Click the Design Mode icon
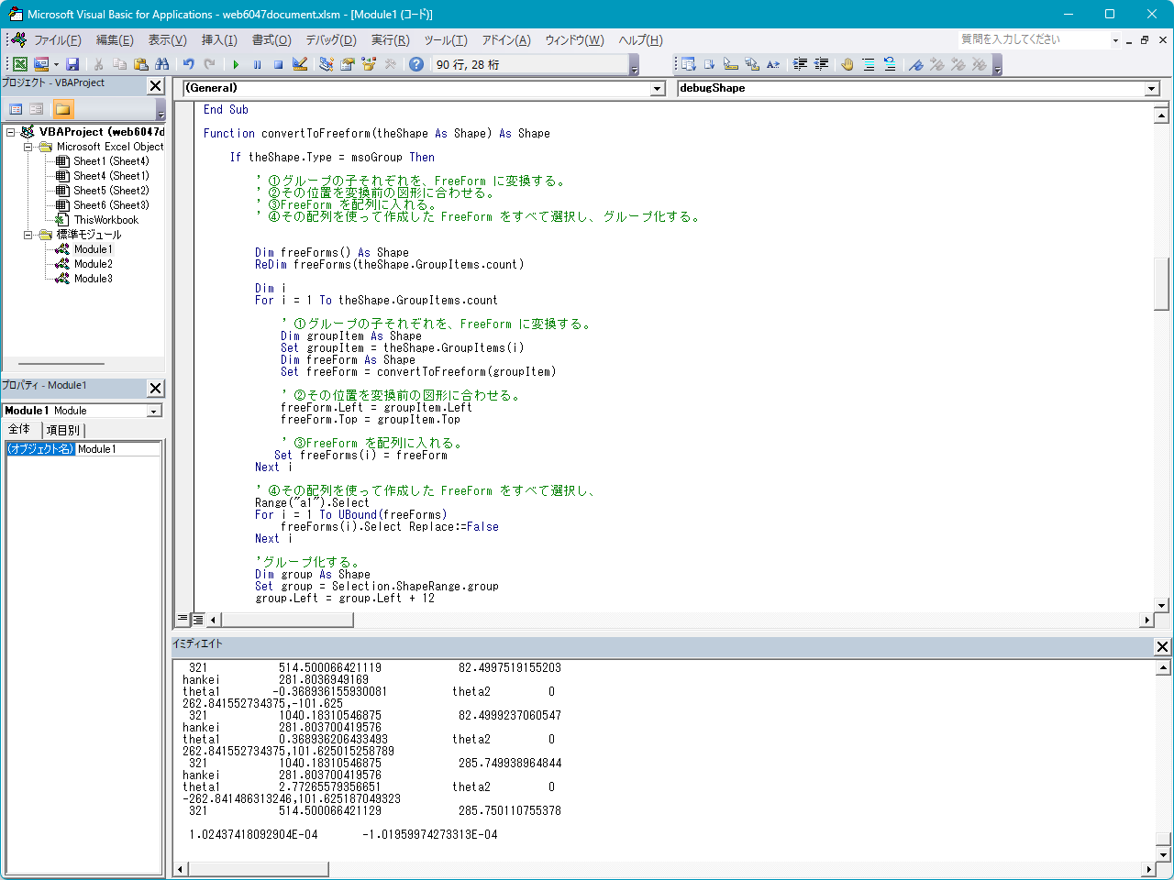 [300, 64]
